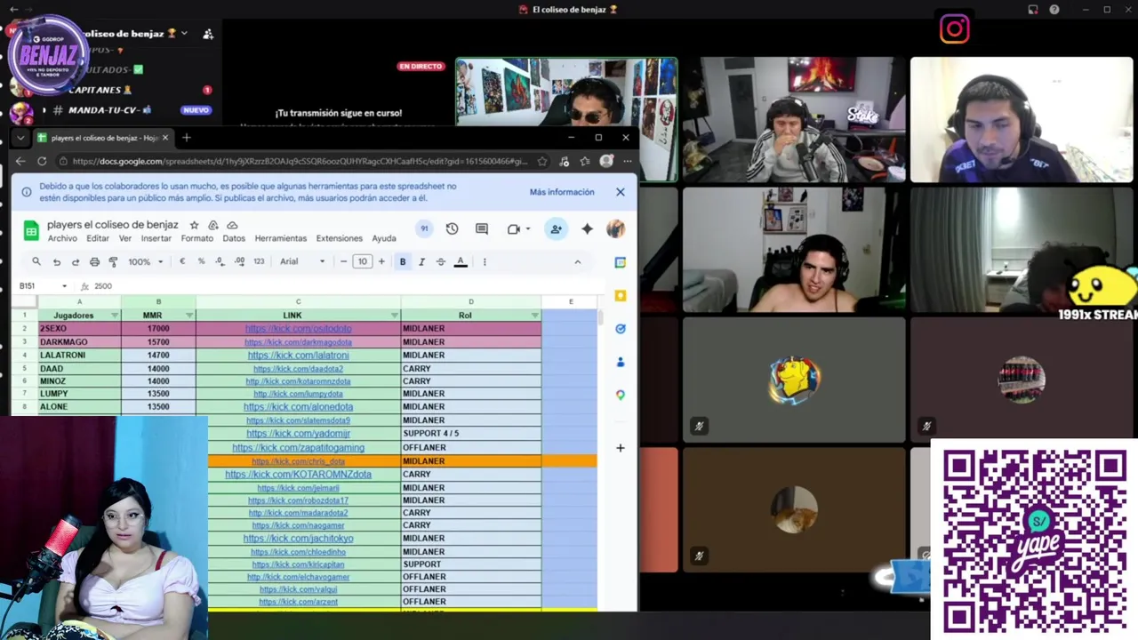Open the Jugadores column filter
The height and width of the screenshot is (640, 1138).
[x=115, y=316]
